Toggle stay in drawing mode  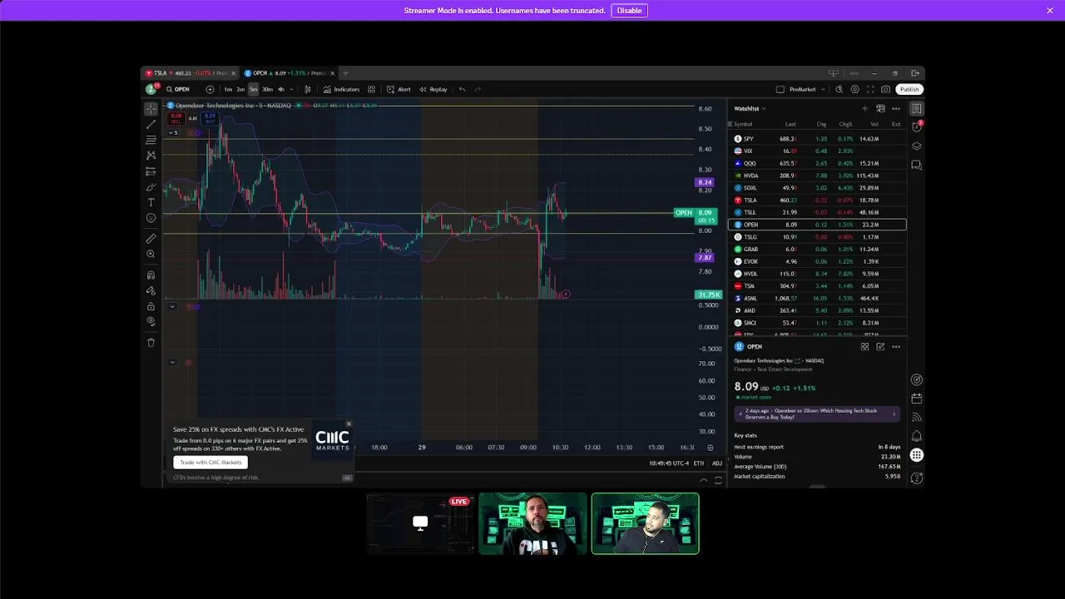(x=151, y=290)
